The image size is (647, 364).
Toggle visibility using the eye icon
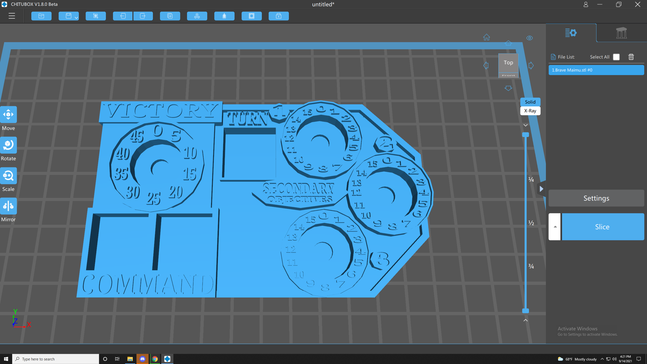(530, 38)
